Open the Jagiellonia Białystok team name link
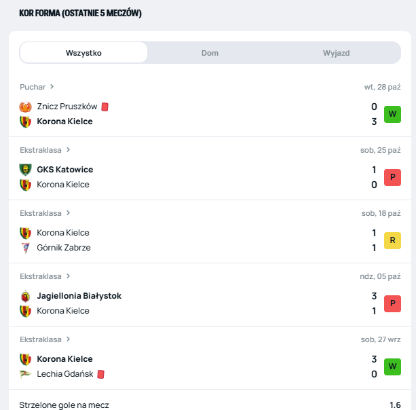 (79, 296)
